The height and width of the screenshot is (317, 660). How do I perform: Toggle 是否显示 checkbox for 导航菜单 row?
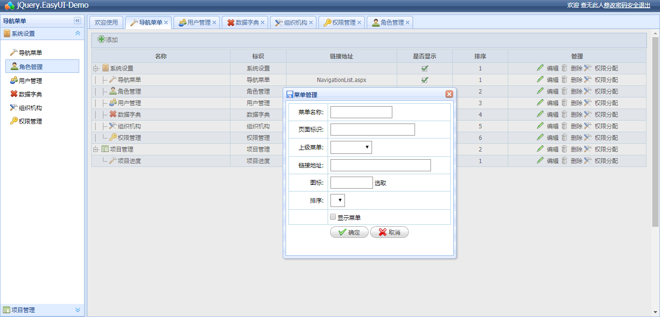click(x=425, y=80)
